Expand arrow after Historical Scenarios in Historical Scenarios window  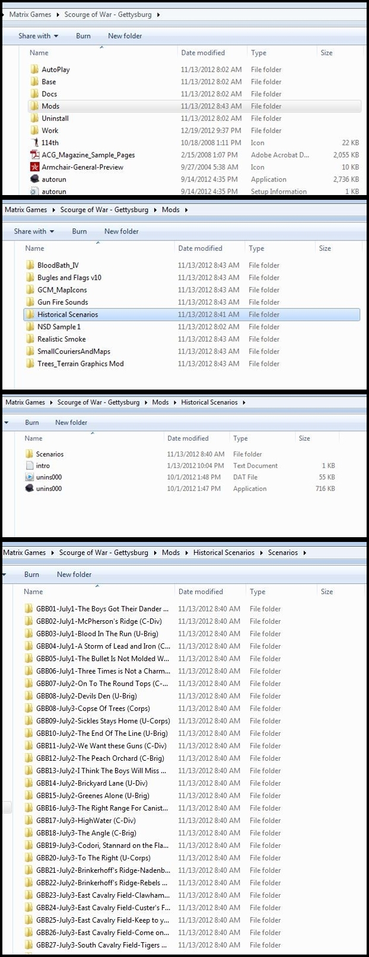pyautogui.click(x=244, y=402)
